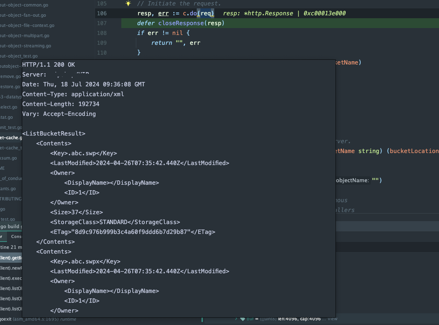Image resolution: width=439 pixels, height=325 pixels.
Task: Click the ETag value in response popup
Action: coord(131,232)
